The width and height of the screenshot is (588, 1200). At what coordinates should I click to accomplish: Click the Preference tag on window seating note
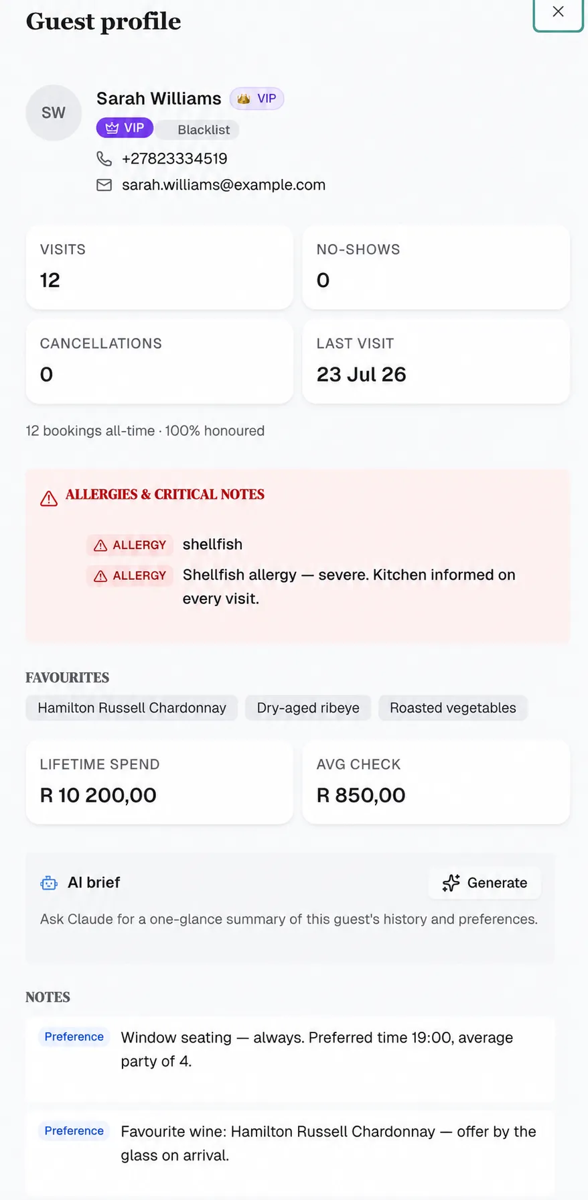pos(74,1037)
